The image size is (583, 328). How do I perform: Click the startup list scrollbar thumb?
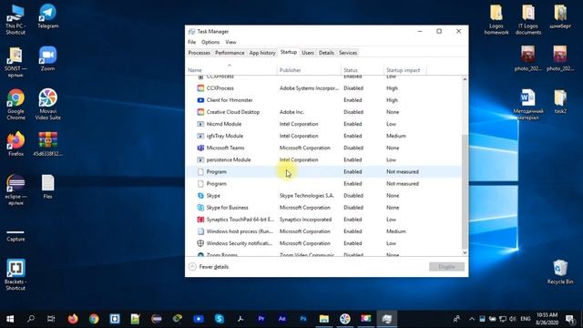[x=465, y=191]
